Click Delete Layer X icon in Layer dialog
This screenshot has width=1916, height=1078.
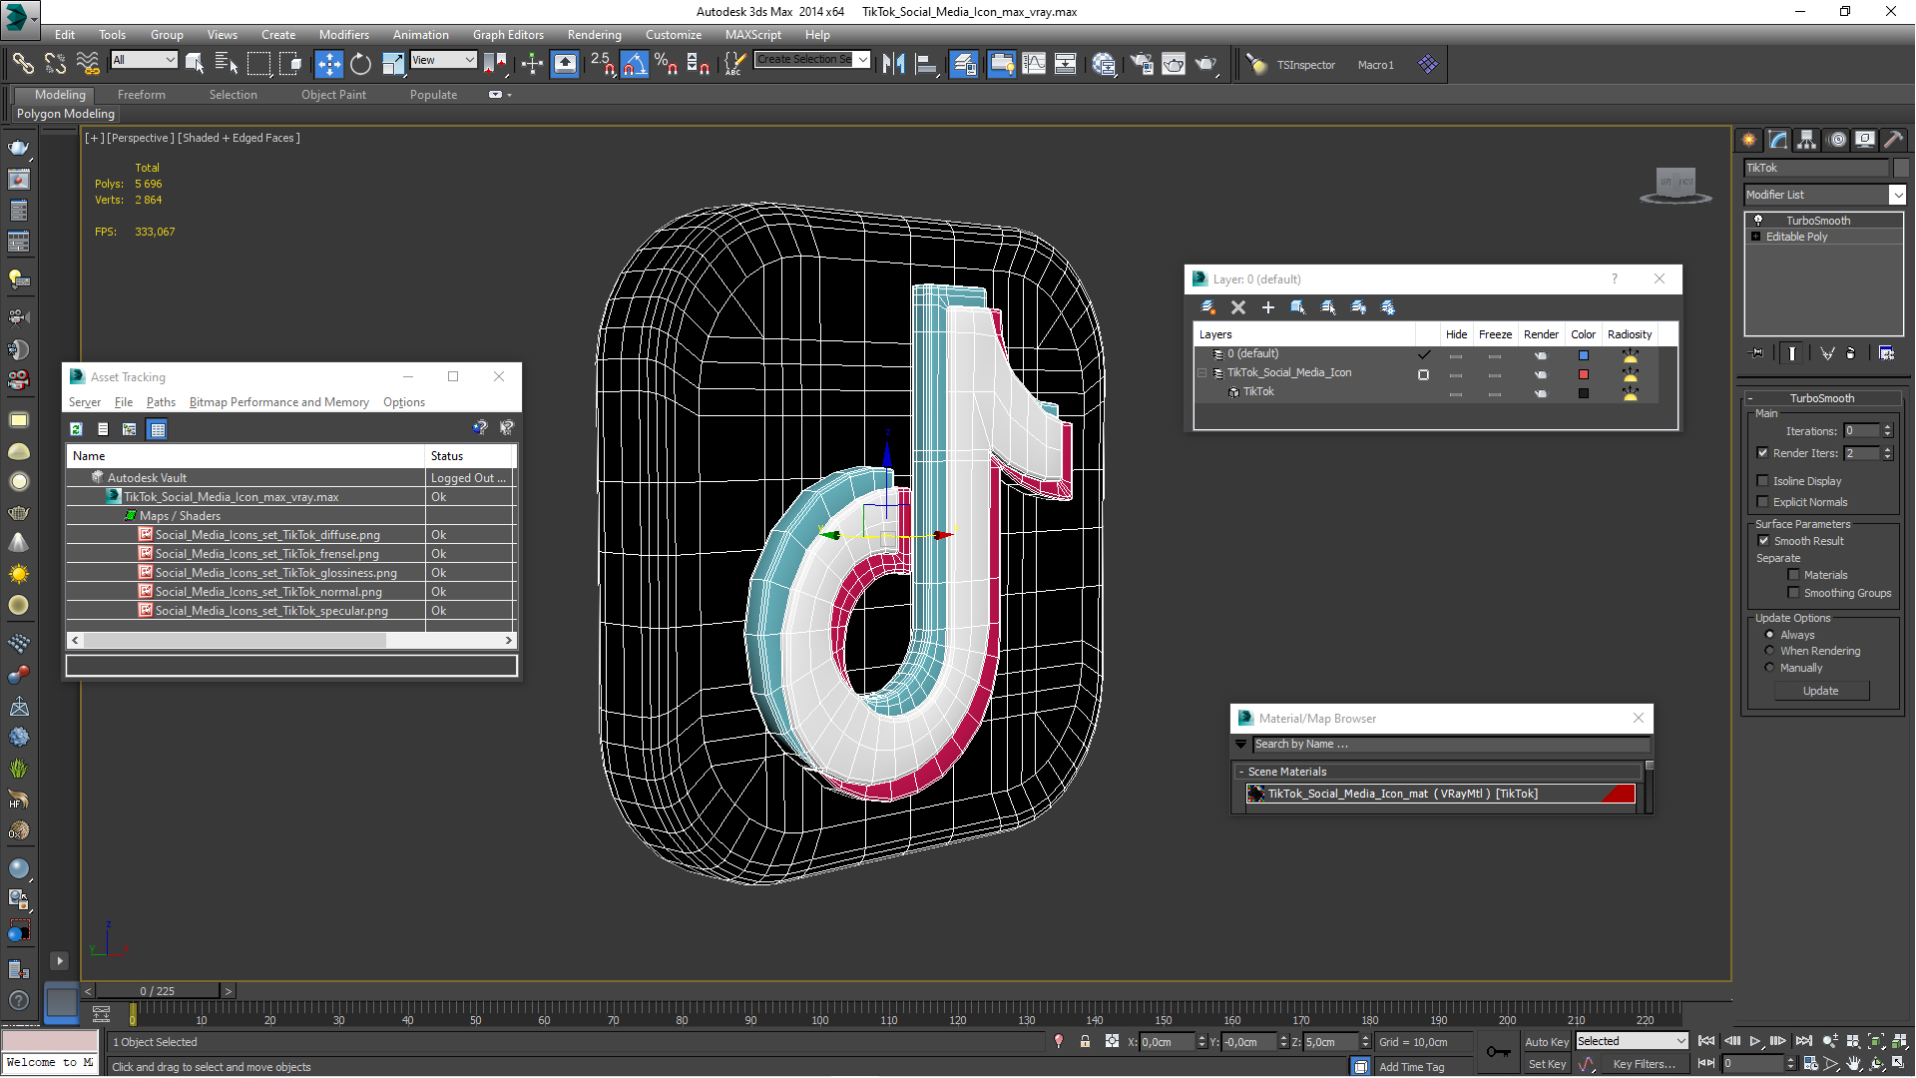(x=1238, y=307)
